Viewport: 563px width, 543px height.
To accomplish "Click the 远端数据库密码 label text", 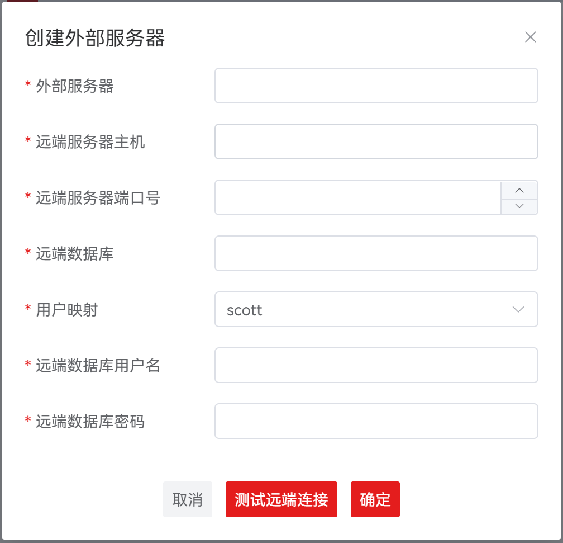I will pyautogui.click(x=90, y=422).
